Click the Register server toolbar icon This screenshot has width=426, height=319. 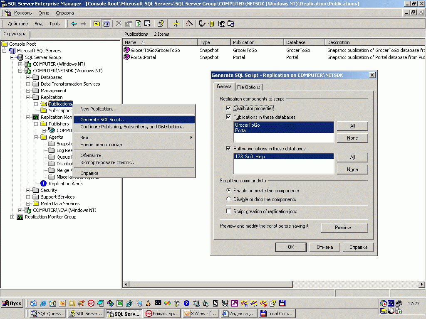202,24
